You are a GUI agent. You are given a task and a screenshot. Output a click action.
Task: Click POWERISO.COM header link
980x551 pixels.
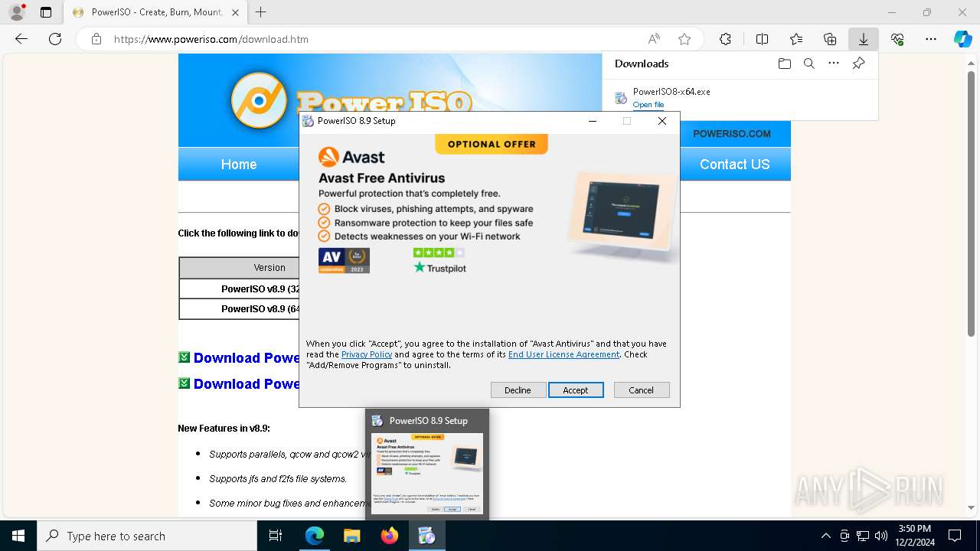[x=732, y=134]
